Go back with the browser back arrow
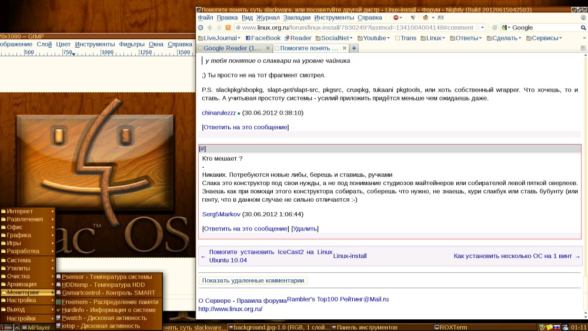 (x=210, y=28)
